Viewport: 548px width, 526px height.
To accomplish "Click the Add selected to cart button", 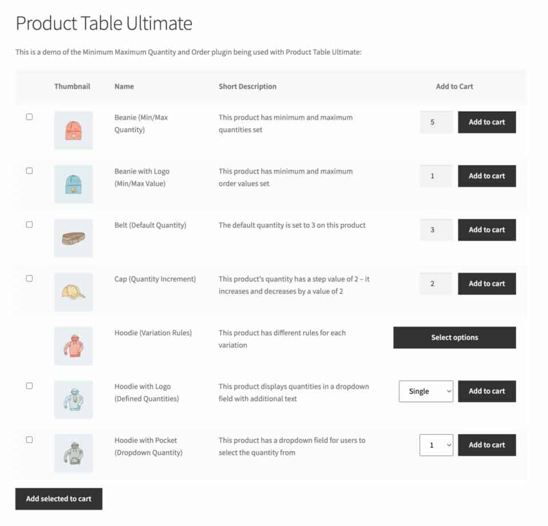I will (x=58, y=499).
